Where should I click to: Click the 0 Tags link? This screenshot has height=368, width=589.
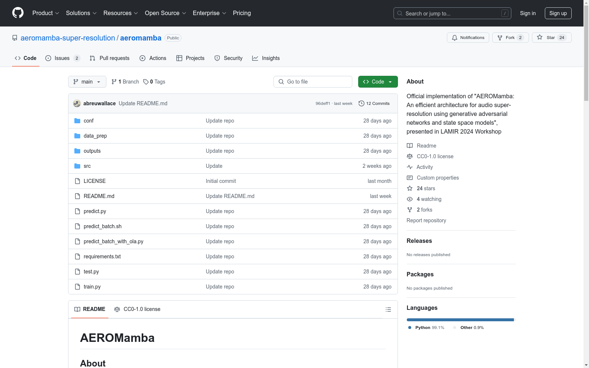pyautogui.click(x=154, y=82)
